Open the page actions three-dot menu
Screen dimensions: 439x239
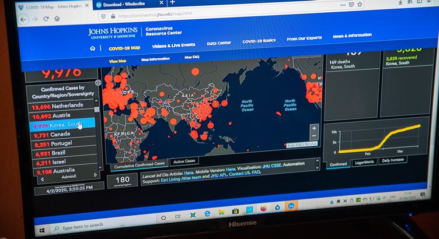pyautogui.click(x=343, y=5)
